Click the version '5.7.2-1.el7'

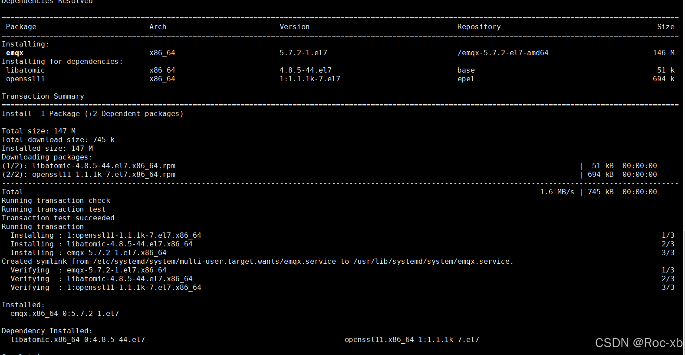tap(303, 53)
